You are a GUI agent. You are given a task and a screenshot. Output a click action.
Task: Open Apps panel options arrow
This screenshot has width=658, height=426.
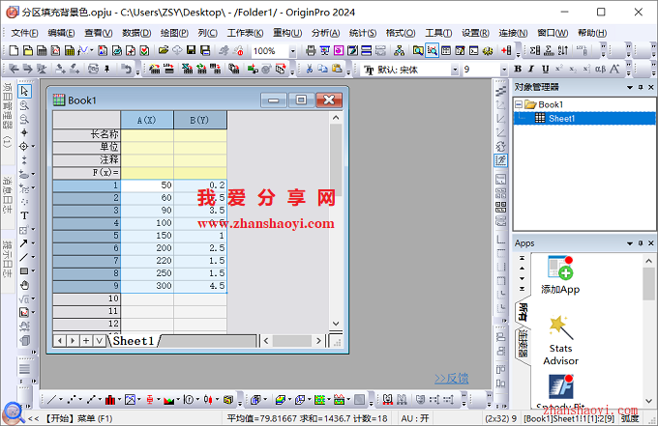[630, 243]
